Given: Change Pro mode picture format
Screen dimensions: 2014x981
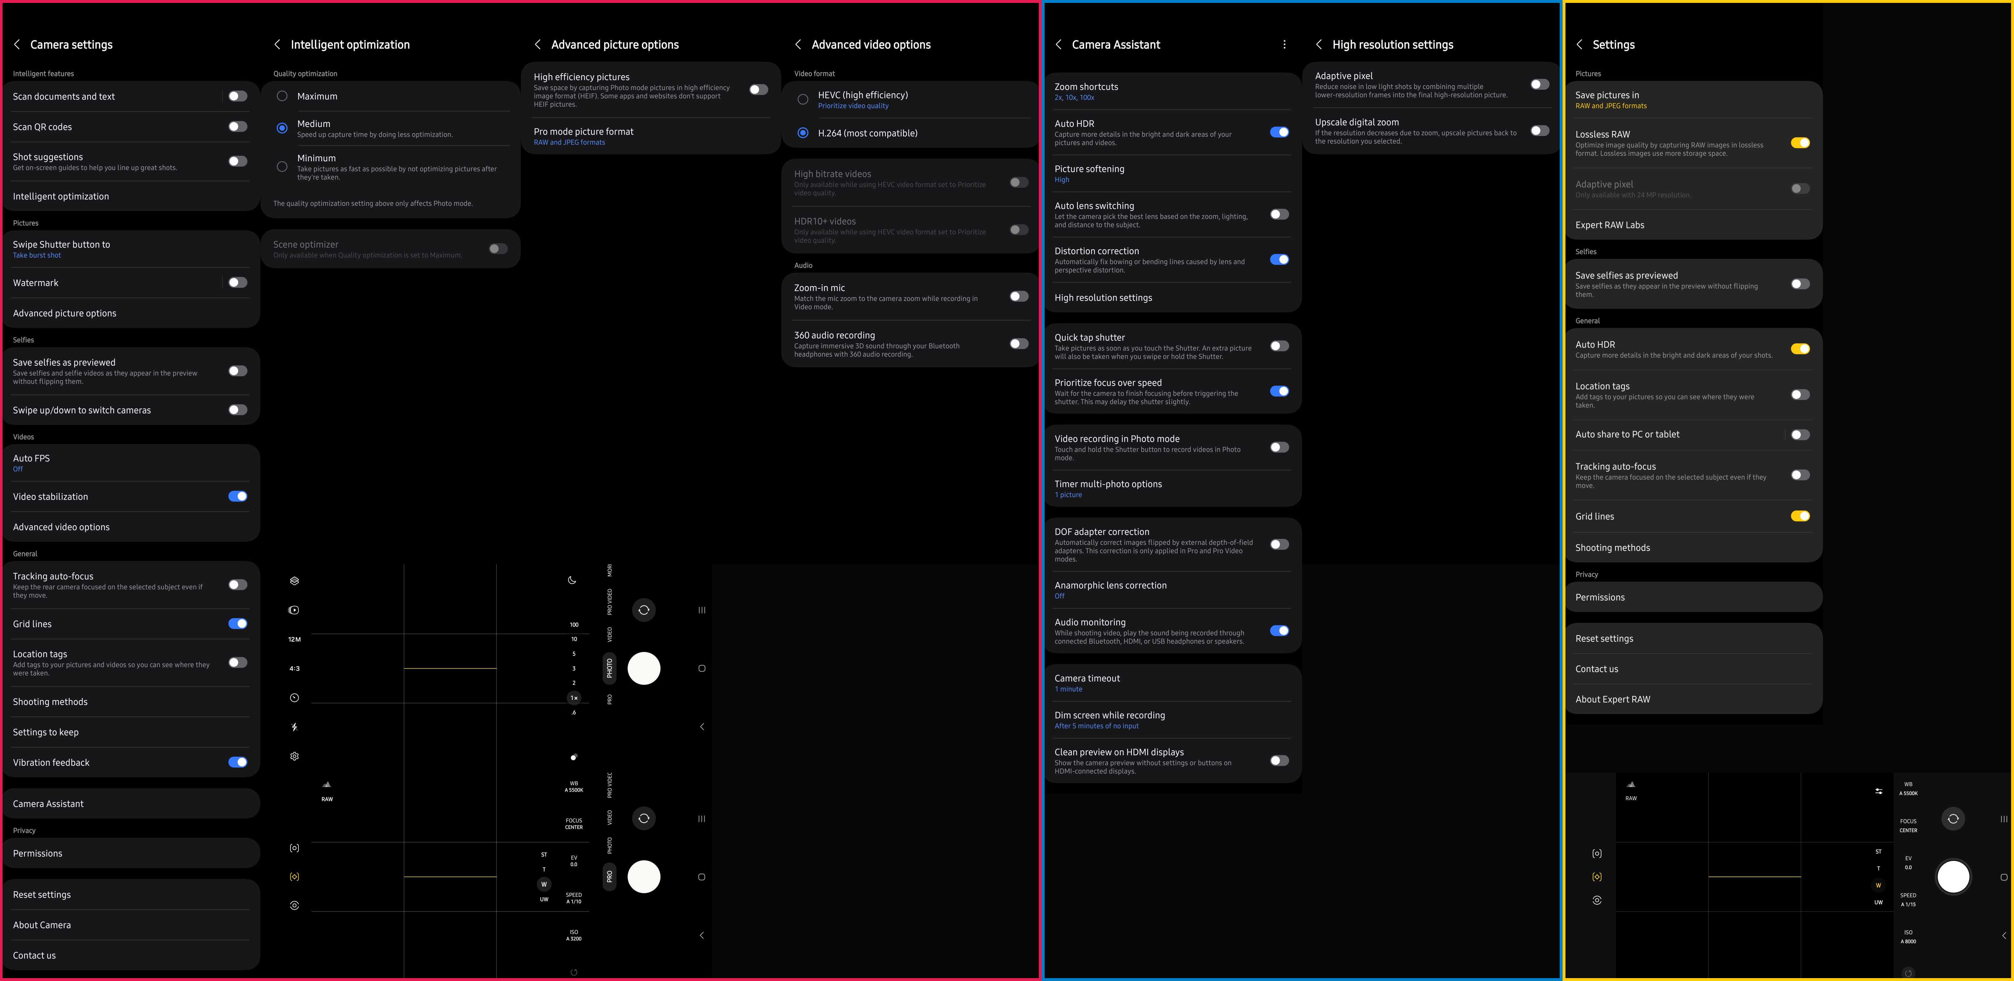Looking at the screenshot, I should pyautogui.click(x=651, y=136).
